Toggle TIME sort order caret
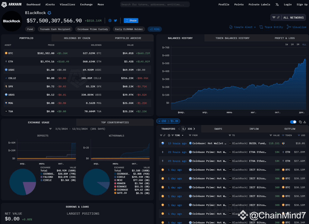 [x=183, y=135]
